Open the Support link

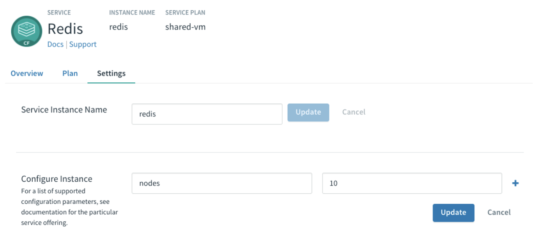pos(83,44)
